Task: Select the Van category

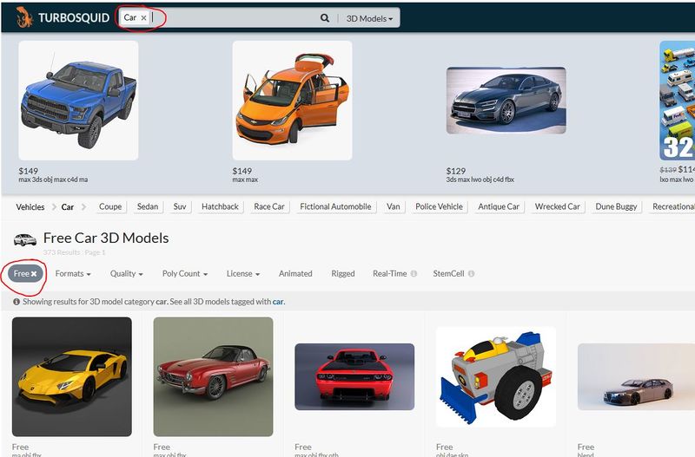Action: (x=394, y=206)
